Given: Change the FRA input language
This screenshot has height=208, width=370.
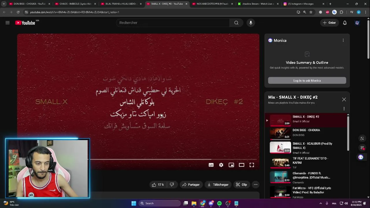Looking at the screenshot, I should (334, 203).
